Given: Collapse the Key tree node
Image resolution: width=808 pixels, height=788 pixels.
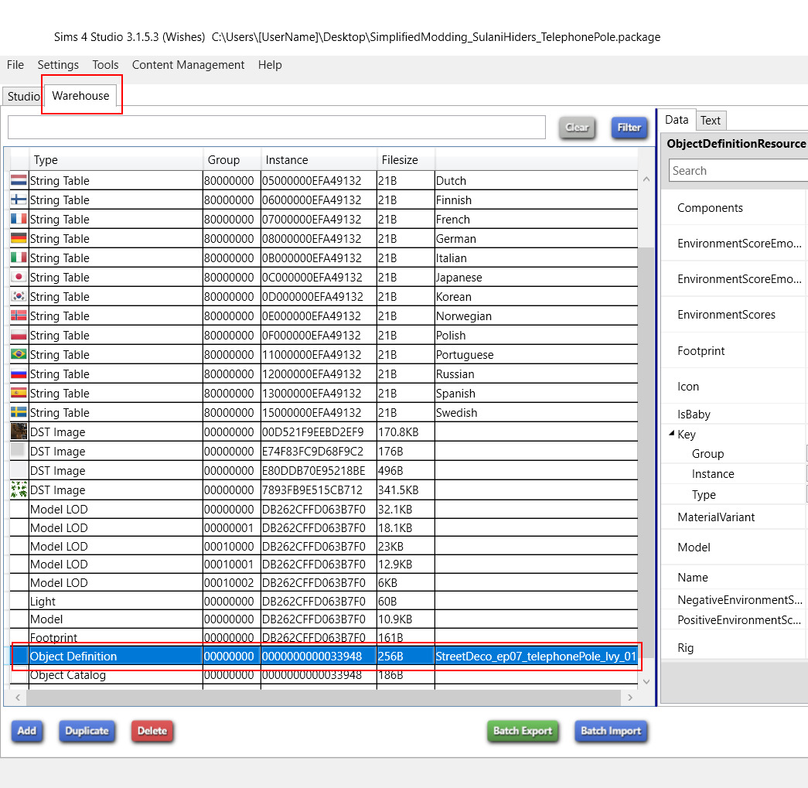Looking at the screenshot, I should click(671, 433).
